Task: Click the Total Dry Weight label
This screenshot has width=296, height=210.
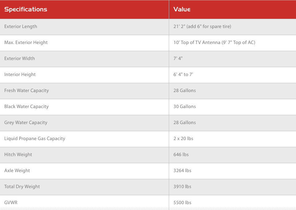Action: [x=22, y=187]
